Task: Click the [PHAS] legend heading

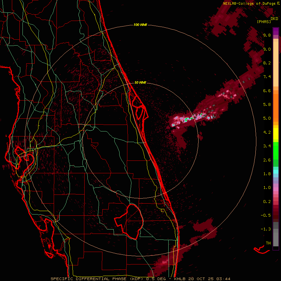Action: pos(264,22)
